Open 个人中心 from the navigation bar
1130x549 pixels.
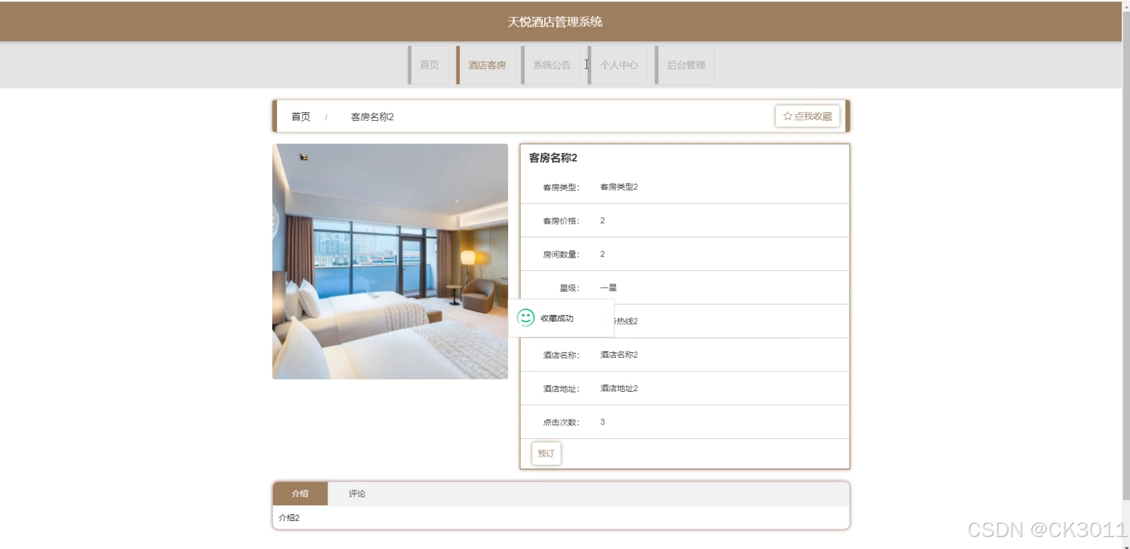coord(618,65)
